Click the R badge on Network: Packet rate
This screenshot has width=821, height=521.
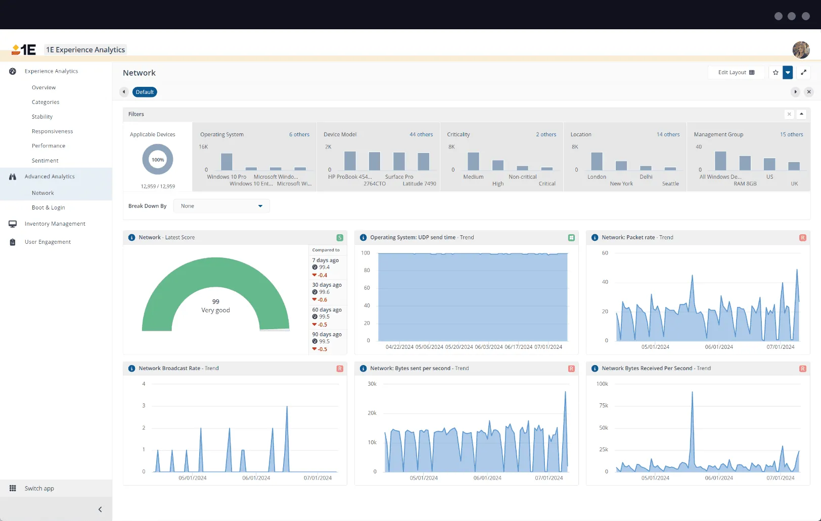(x=803, y=237)
